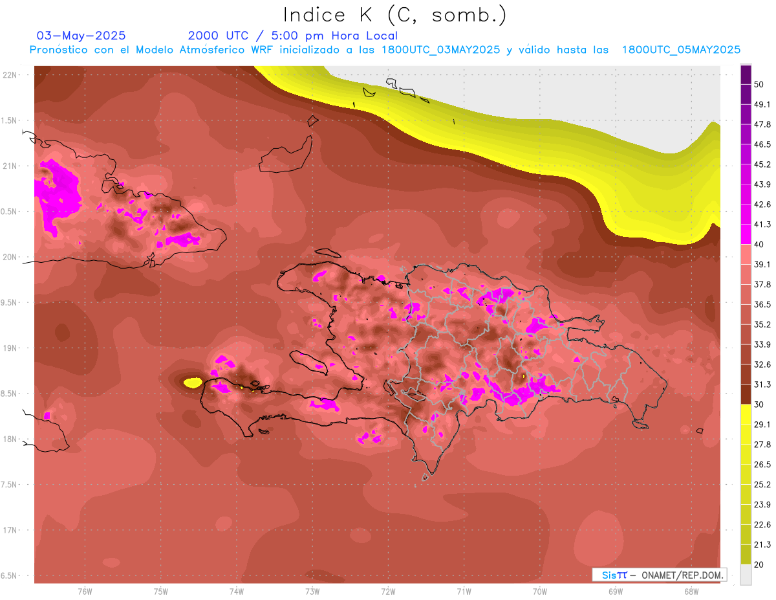Click the 20N latitude label

pyautogui.click(x=10, y=257)
